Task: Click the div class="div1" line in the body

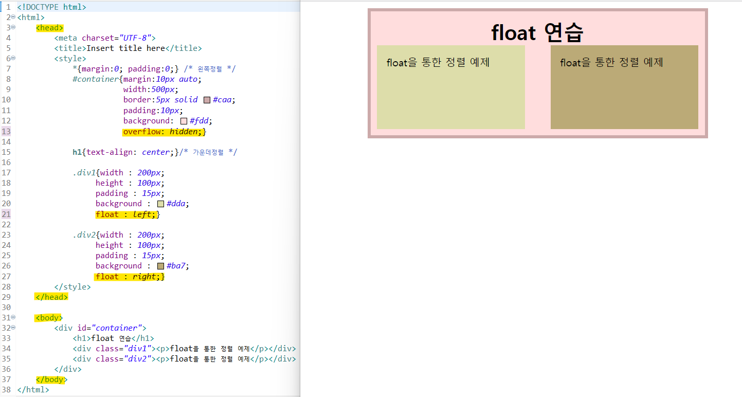Action: [185, 348]
